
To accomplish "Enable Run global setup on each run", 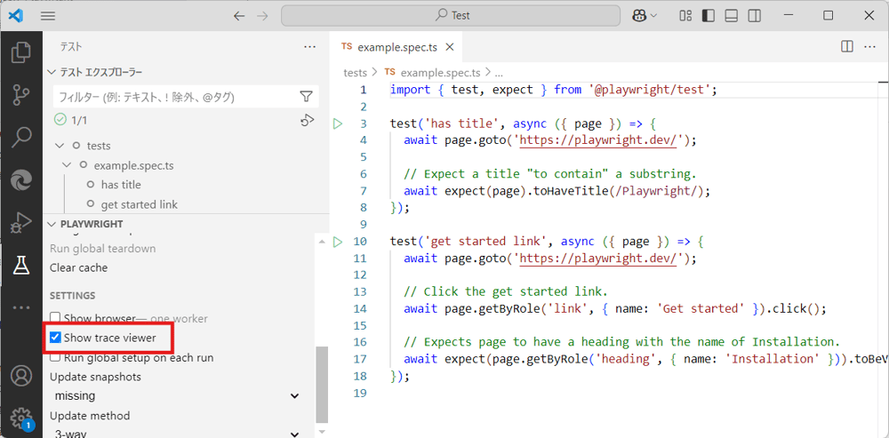I will (x=55, y=357).
